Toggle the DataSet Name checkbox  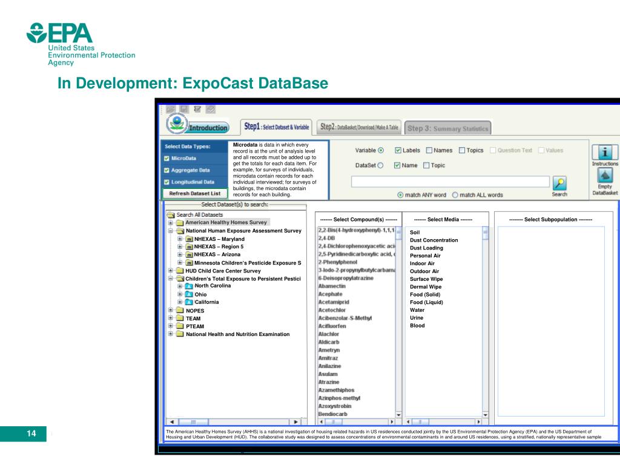[x=397, y=165]
